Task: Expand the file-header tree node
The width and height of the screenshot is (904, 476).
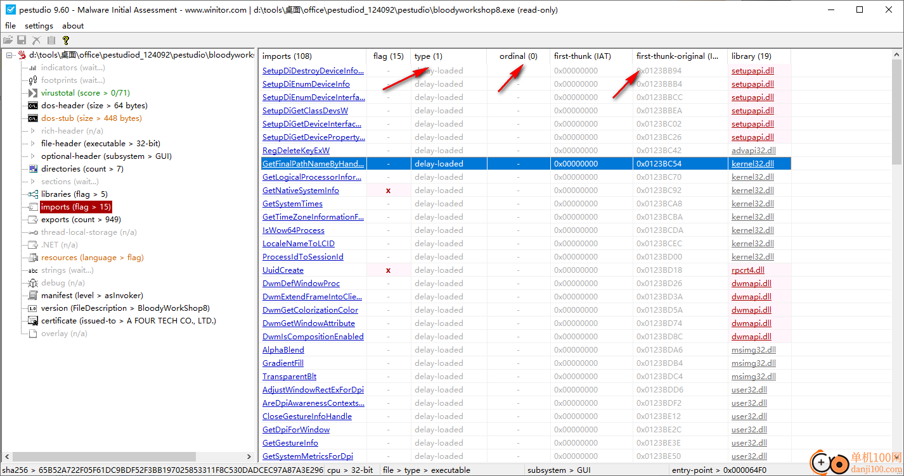Action: pos(33,144)
